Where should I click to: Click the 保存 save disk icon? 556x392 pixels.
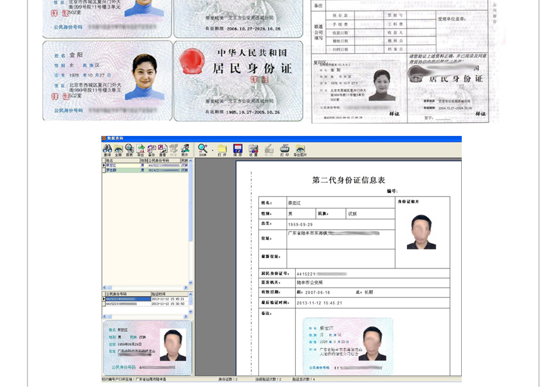pos(238,150)
